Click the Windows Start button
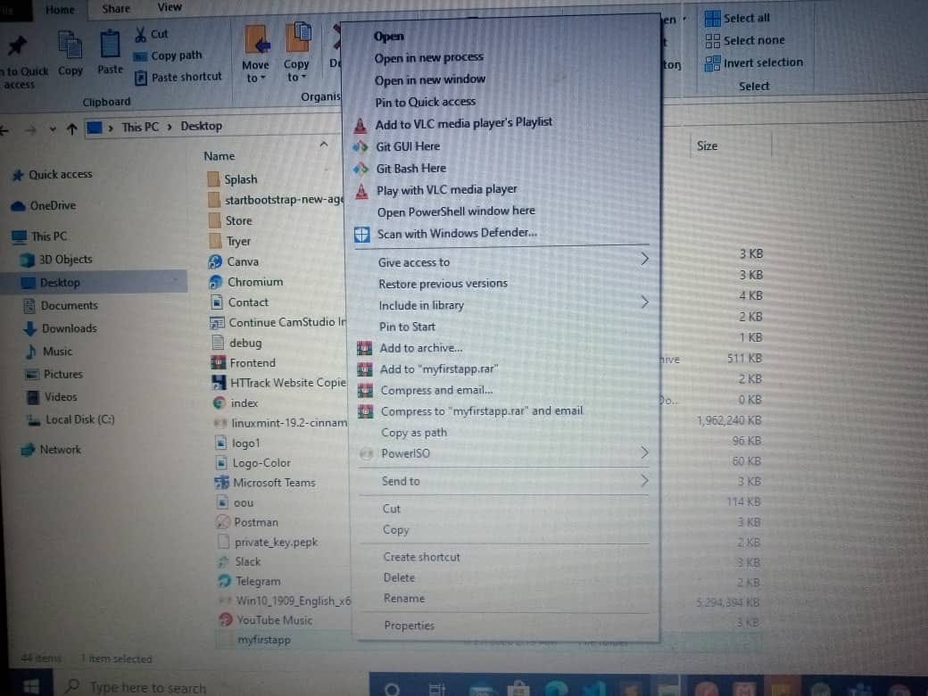 coord(30,686)
